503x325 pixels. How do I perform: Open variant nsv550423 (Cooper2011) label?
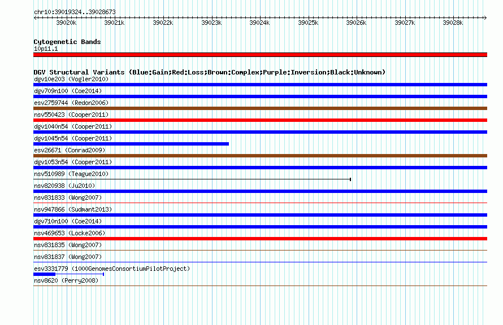pos(71,115)
